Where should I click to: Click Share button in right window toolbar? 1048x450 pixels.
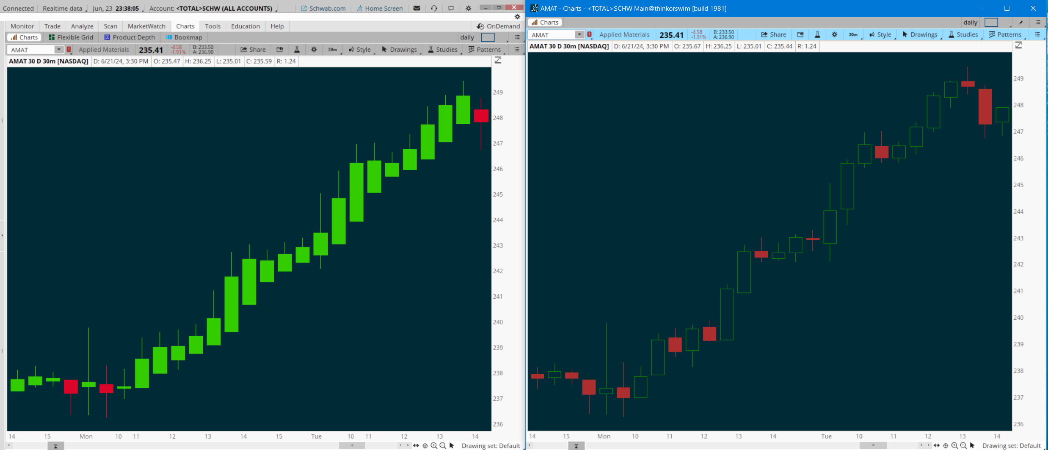(773, 35)
